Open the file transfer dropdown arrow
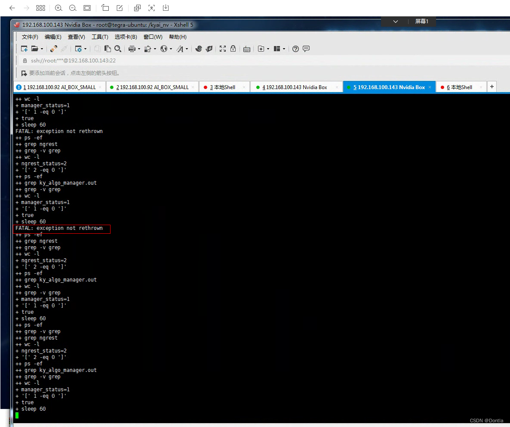The image size is (510, 427). point(154,49)
